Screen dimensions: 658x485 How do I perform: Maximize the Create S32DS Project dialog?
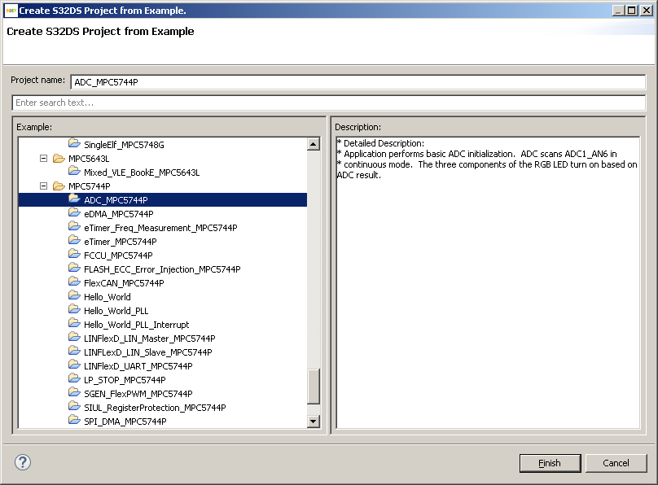point(632,11)
